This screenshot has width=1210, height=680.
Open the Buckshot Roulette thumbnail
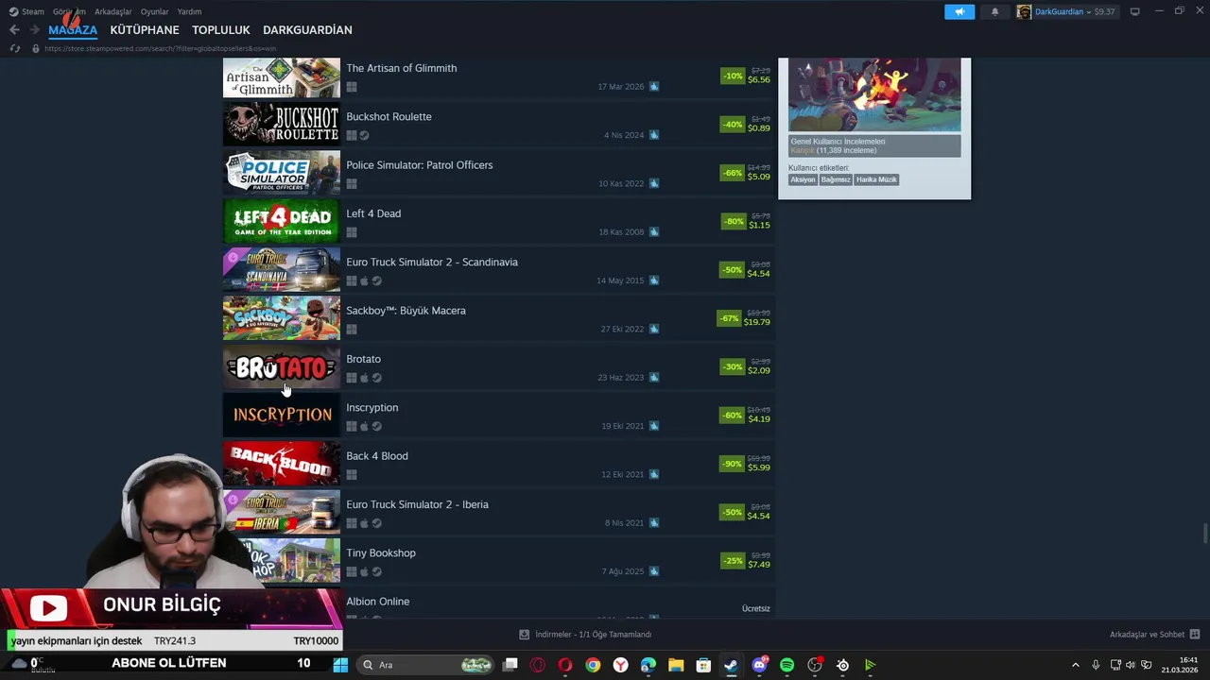point(281,123)
